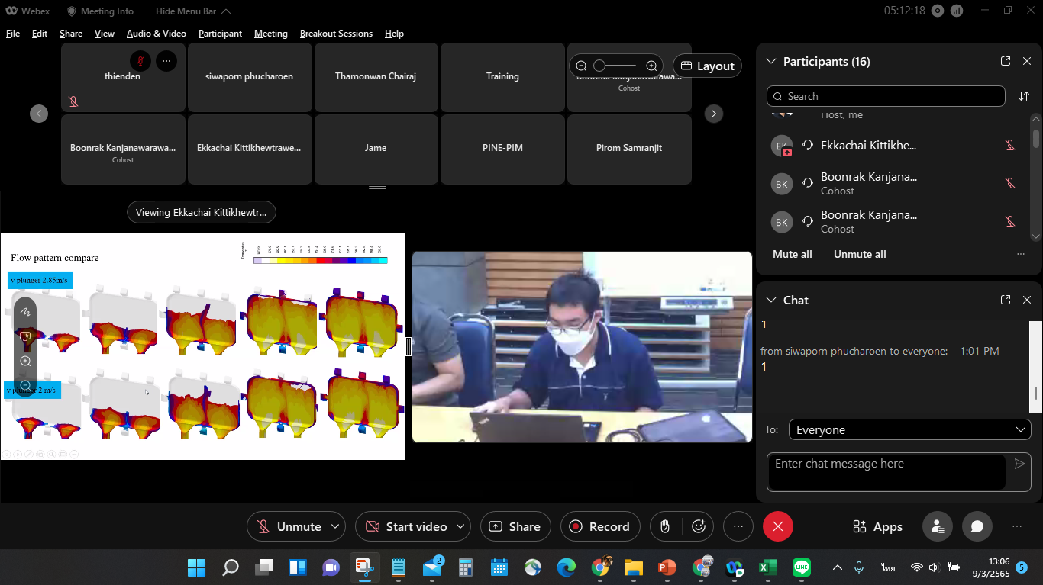Open the Audio & Video menu
1043x585 pixels.
click(x=157, y=34)
